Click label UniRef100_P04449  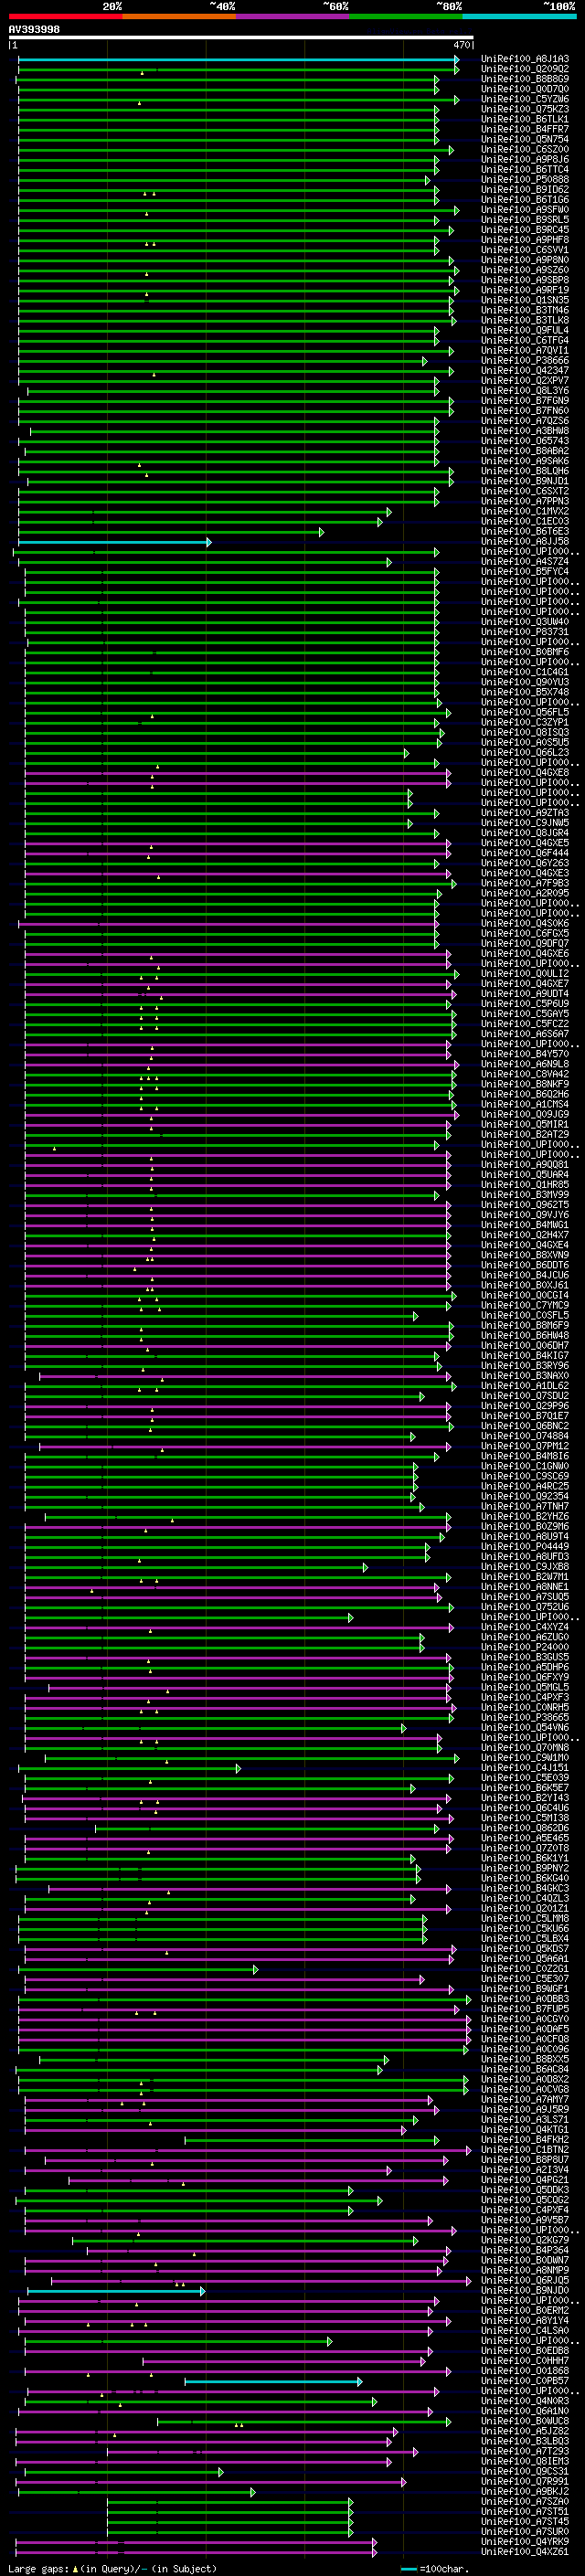click(525, 1546)
